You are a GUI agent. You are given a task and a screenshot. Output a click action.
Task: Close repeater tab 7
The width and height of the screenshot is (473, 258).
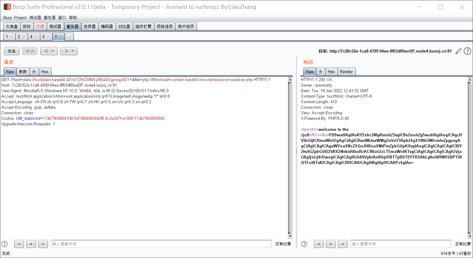pyautogui.click(x=60, y=37)
